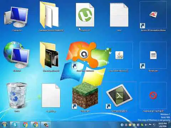Select the Java installer desktop icon
Screen dimensions: 171x128
(119, 55)
